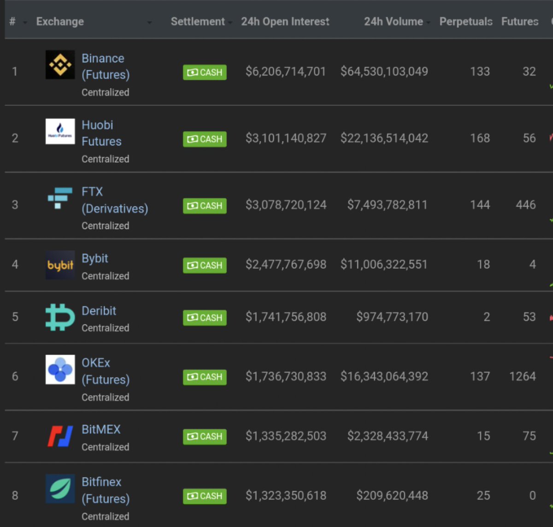Select OKEx open interest $1,736,730,833

pos(286,376)
